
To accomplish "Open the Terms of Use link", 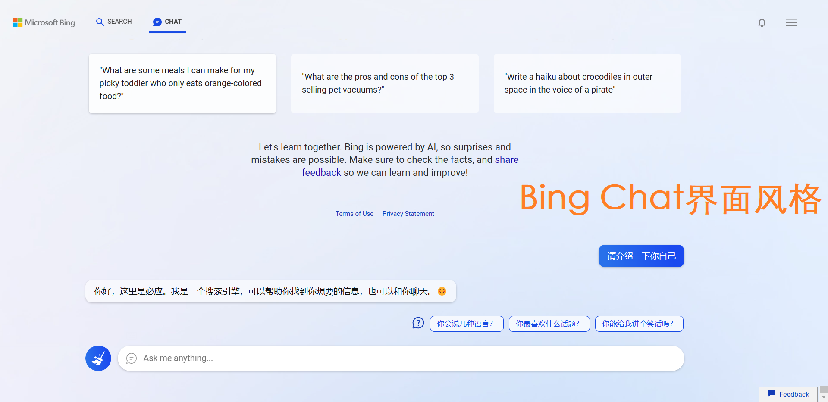I will 354,213.
